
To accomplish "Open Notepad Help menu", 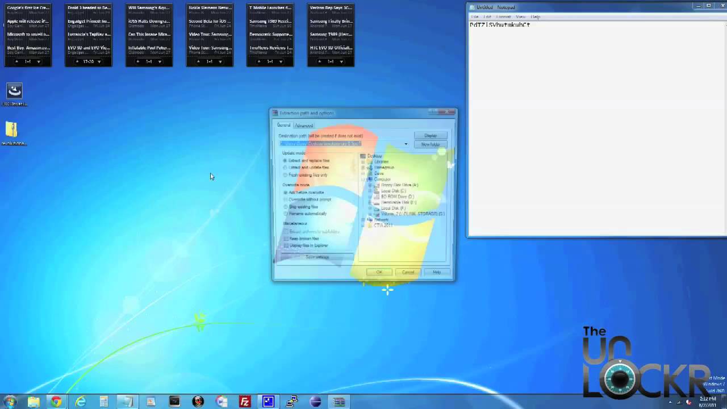I will point(536,16).
